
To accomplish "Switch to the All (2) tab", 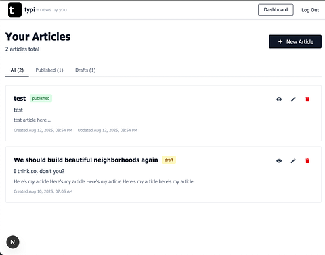I will pos(17,70).
